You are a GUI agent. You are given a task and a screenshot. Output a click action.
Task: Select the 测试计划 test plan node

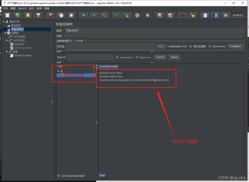click(x=15, y=21)
